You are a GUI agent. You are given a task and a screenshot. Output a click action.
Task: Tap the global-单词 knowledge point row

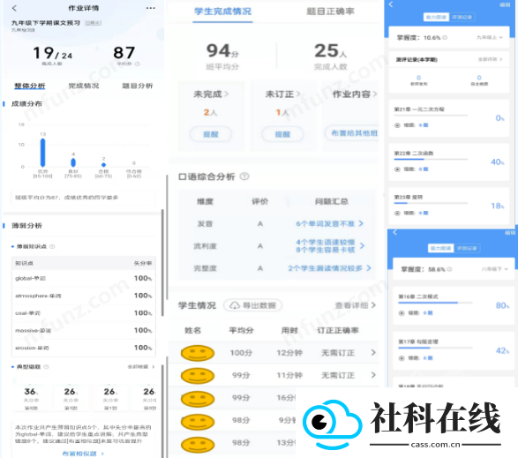[x=84, y=278]
